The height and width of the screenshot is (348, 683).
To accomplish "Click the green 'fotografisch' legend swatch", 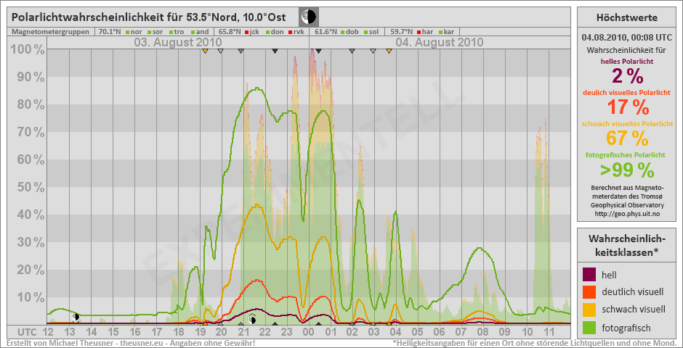I will point(589,327).
